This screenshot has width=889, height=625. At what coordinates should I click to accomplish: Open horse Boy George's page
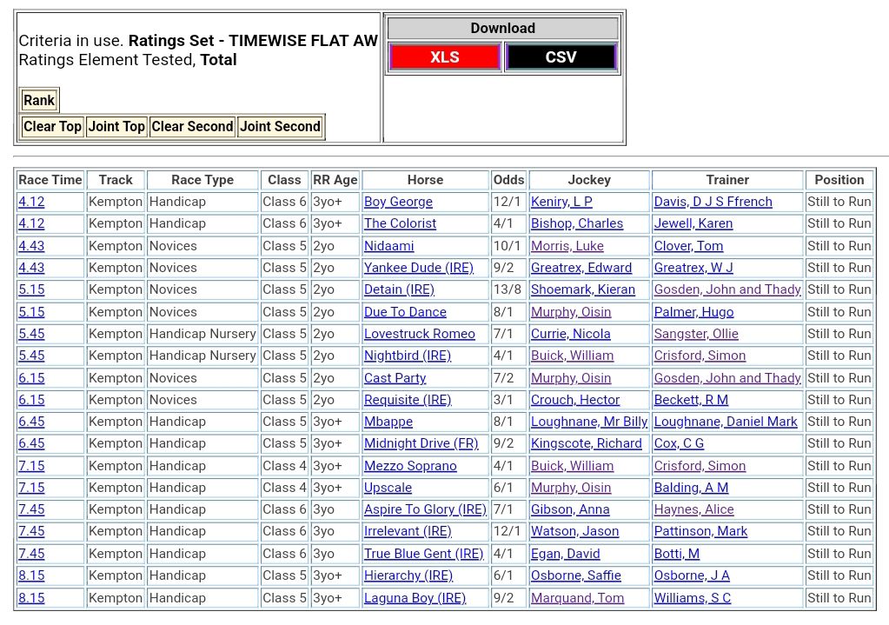[398, 202]
